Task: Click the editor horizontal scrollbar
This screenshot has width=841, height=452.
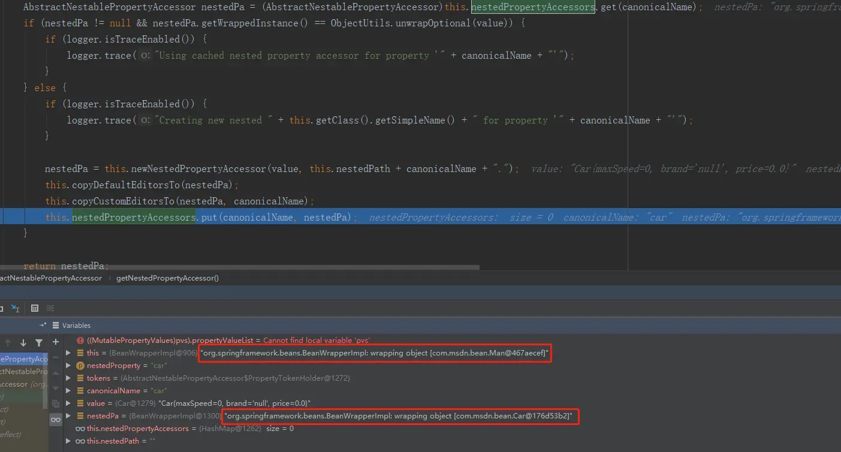Action: 240,267
